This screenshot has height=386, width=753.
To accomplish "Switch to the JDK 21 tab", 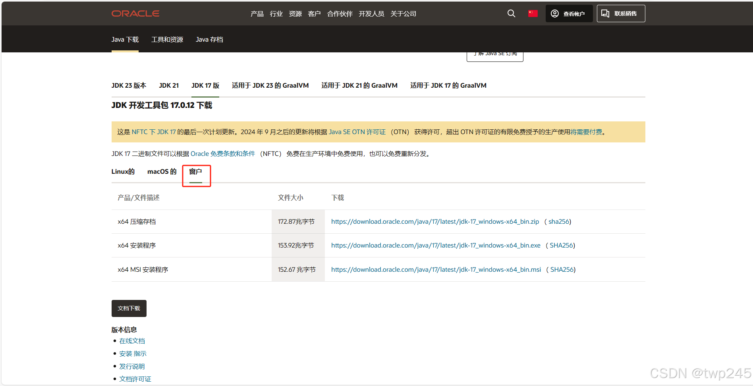I will pos(169,85).
